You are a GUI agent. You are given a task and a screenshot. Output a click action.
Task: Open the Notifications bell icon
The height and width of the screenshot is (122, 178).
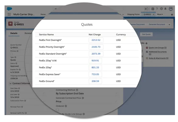pos(165,9)
